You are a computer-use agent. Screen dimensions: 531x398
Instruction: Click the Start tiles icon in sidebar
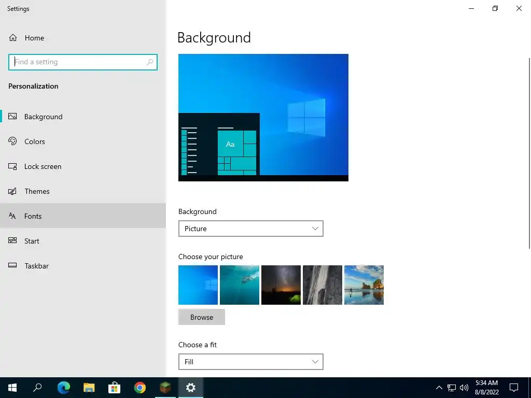12,240
